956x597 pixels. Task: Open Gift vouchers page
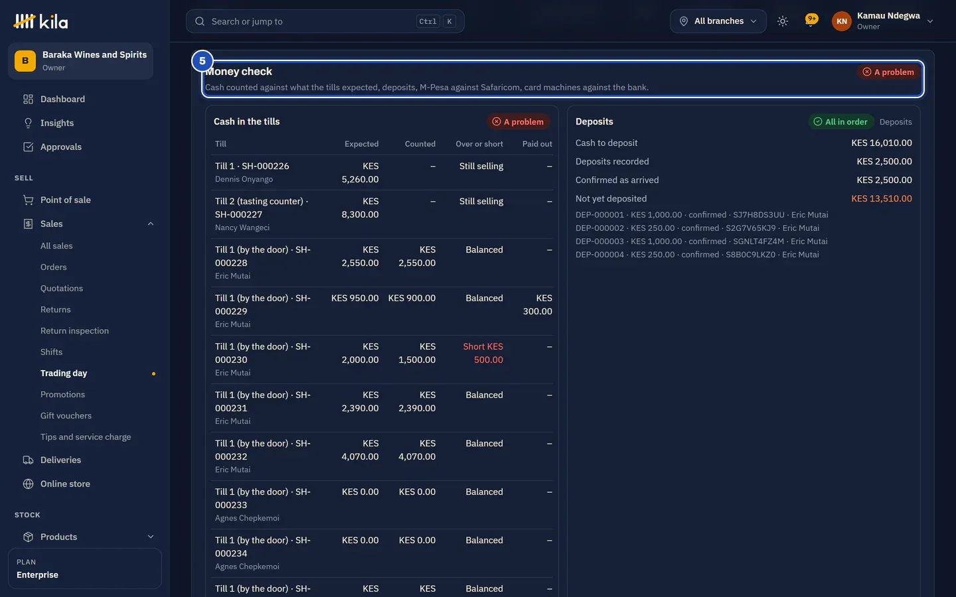[x=66, y=416]
